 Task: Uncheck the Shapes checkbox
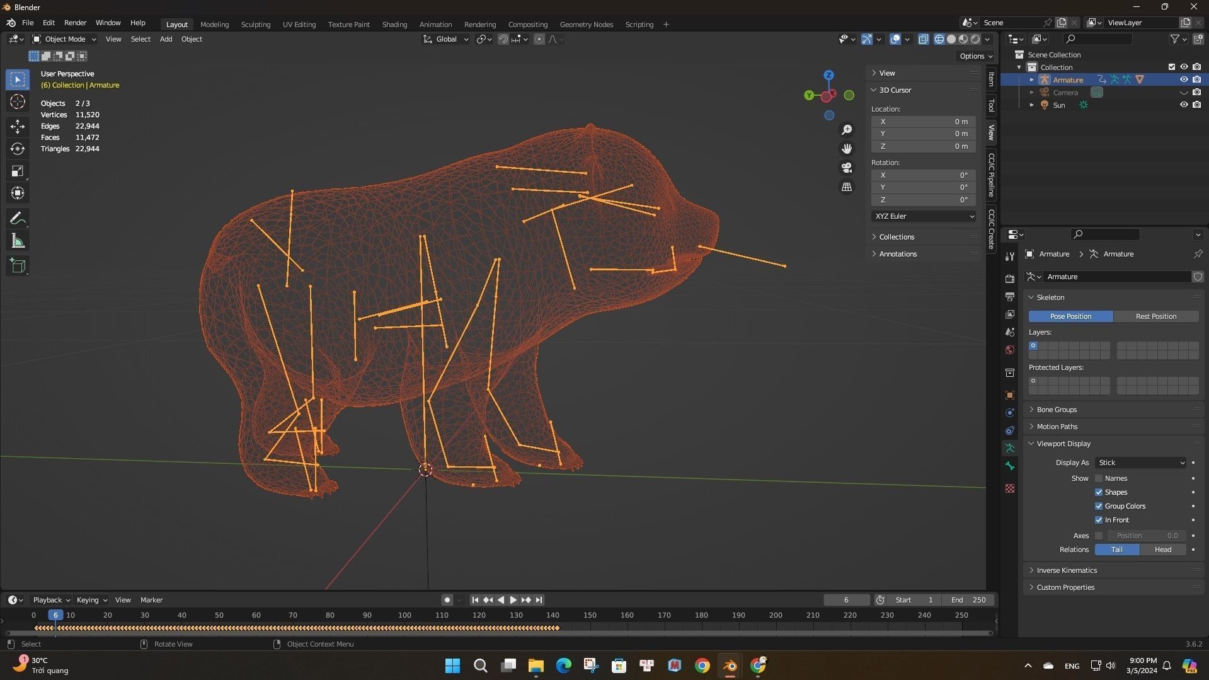[x=1099, y=492]
